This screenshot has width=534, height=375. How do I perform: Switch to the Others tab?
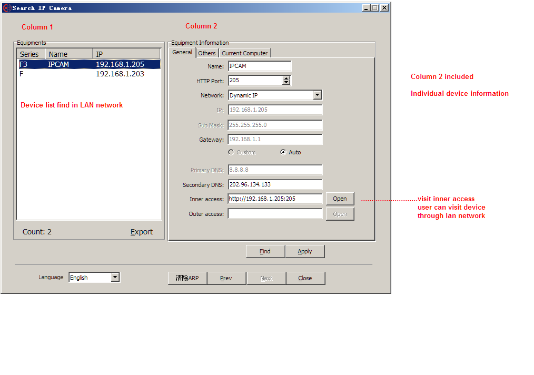[207, 53]
